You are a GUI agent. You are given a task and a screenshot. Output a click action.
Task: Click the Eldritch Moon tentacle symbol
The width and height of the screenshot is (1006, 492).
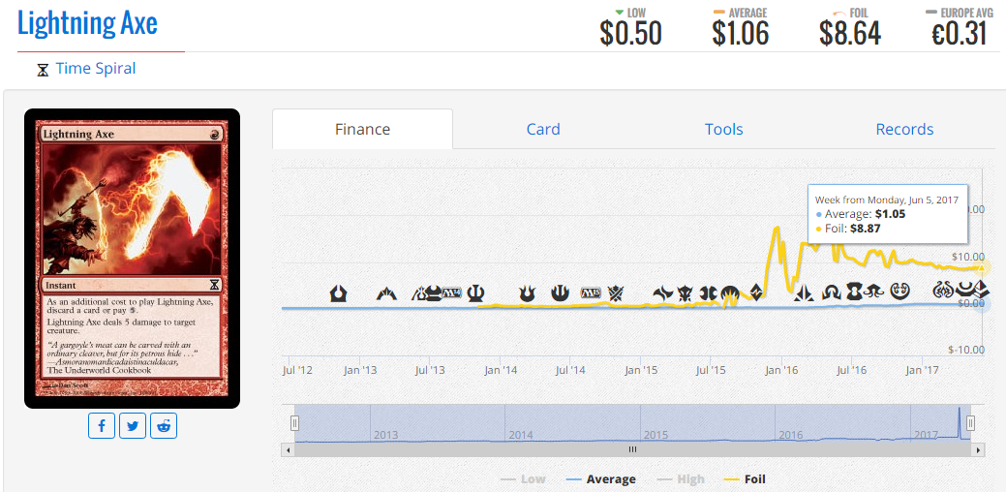point(873,292)
